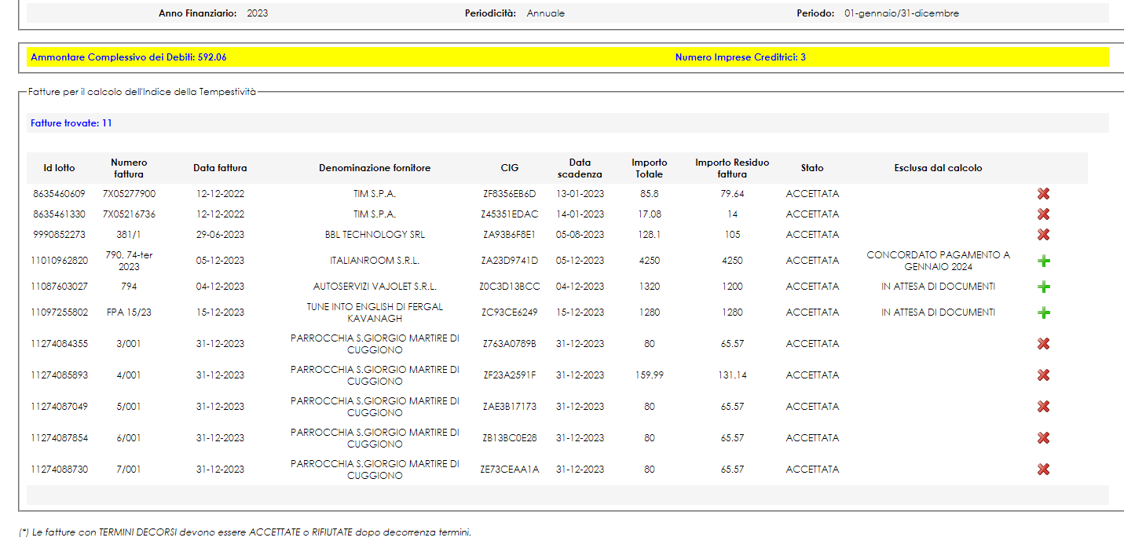Click the Esclusa dal calcolo column header
The image size is (1124, 541).
(938, 168)
